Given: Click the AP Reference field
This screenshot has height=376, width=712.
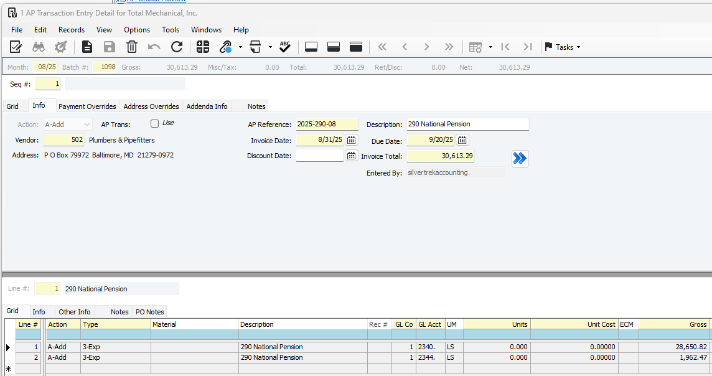Looking at the screenshot, I should pyautogui.click(x=327, y=124).
